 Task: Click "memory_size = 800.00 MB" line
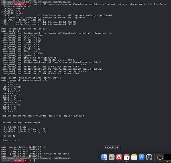[38, 60]
